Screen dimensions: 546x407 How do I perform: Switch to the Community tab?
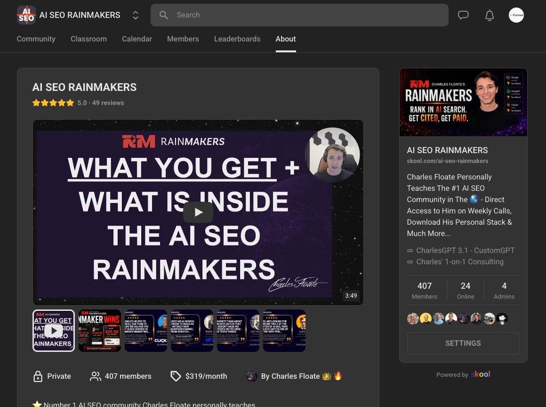[36, 39]
